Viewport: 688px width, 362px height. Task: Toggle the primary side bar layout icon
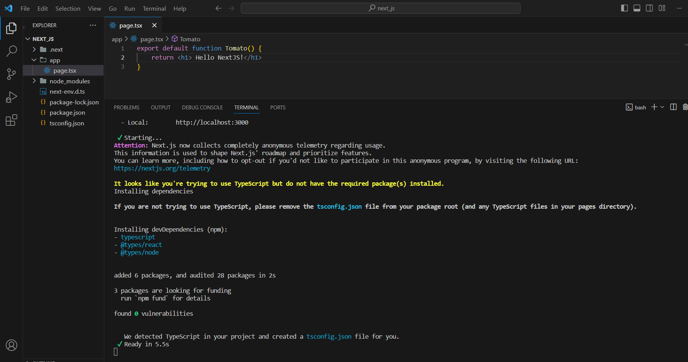click(x=625, y=8)
